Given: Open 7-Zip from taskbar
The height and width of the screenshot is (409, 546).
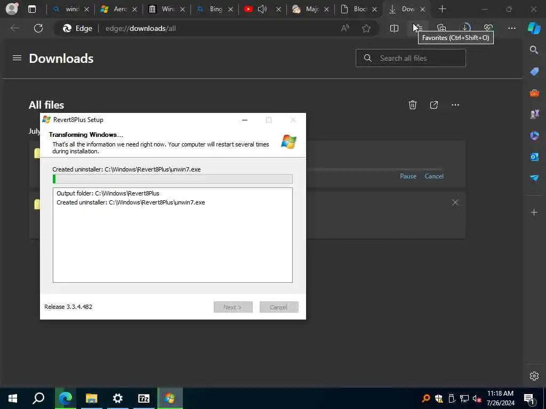Looking at the screenshot, I should click(x=143, y=398).
